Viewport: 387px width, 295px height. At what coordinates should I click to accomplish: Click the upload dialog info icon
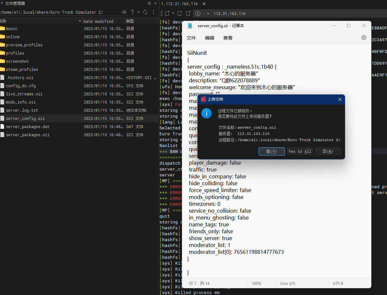[x=206, y=113]
